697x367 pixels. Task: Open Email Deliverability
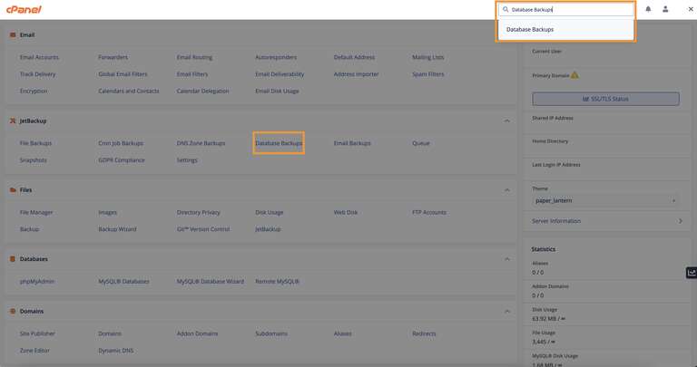tap(280, 74)
